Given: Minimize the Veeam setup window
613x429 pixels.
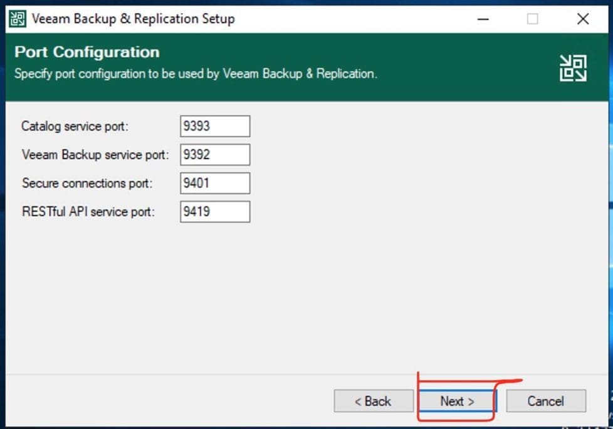Looking at the screenshot, I should 483,19.
